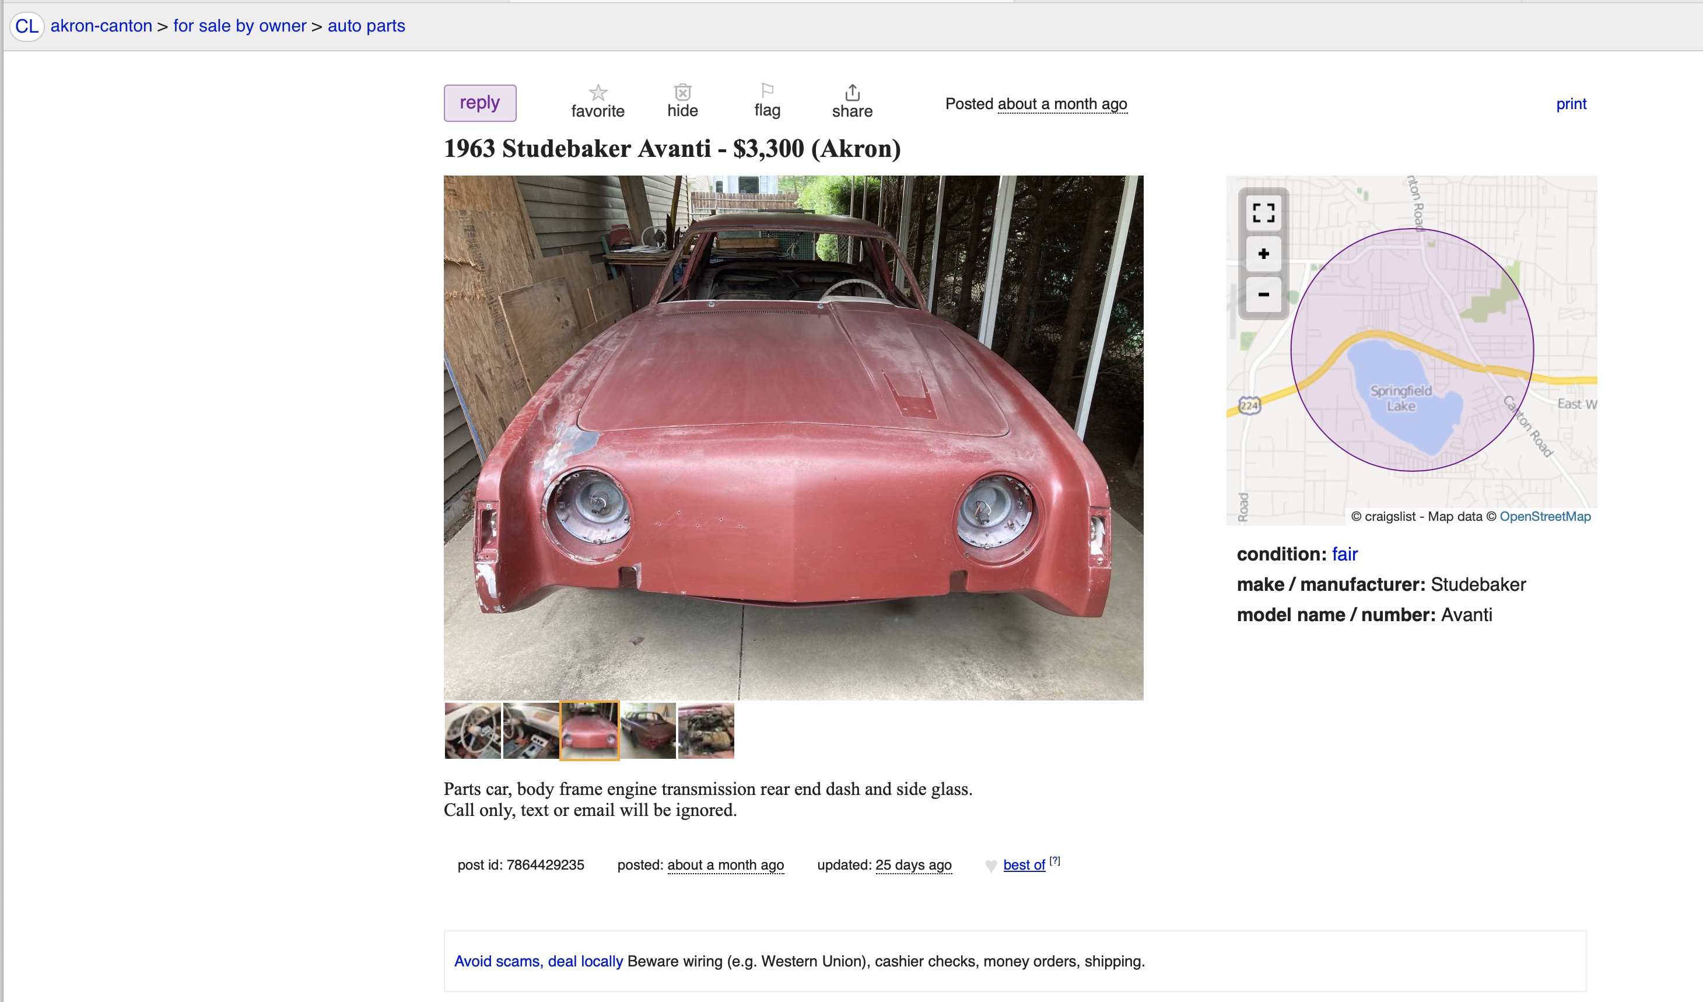This screenshot has width=1703, height=1002.
Task: Click the model name / number: Avanti attribute
Action: tap(1364, 615)
